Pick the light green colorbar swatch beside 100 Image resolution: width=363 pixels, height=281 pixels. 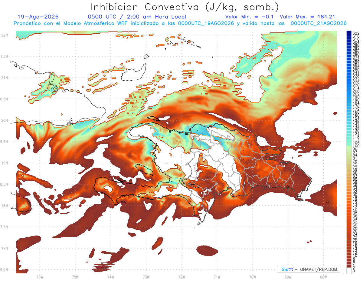pyautogui.click(x=349, y=148)
